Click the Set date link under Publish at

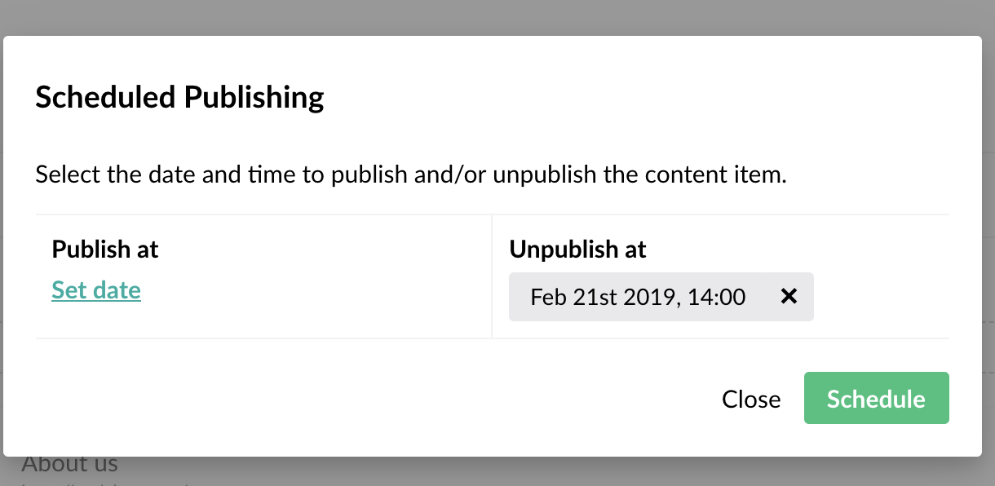pyautogui.click(x=95, y=290)
